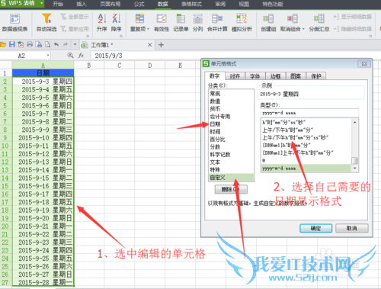Click the type list scroll-up arrow

[355, 122]
